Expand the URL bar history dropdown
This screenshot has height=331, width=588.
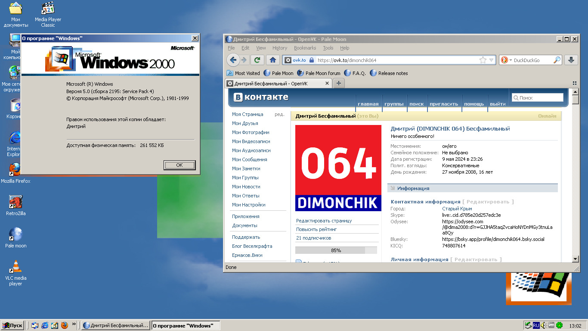492,60
